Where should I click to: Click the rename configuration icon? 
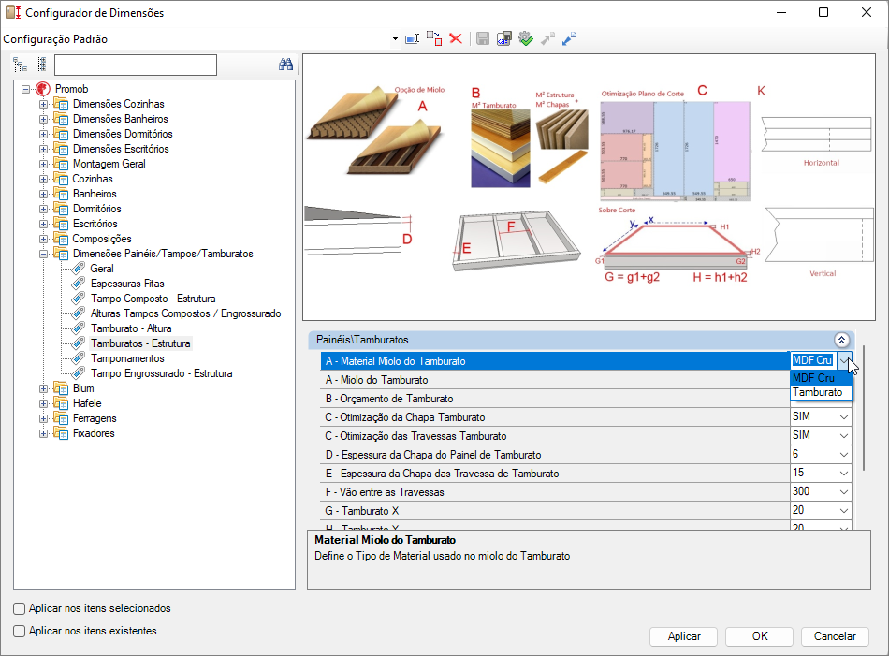412,38
